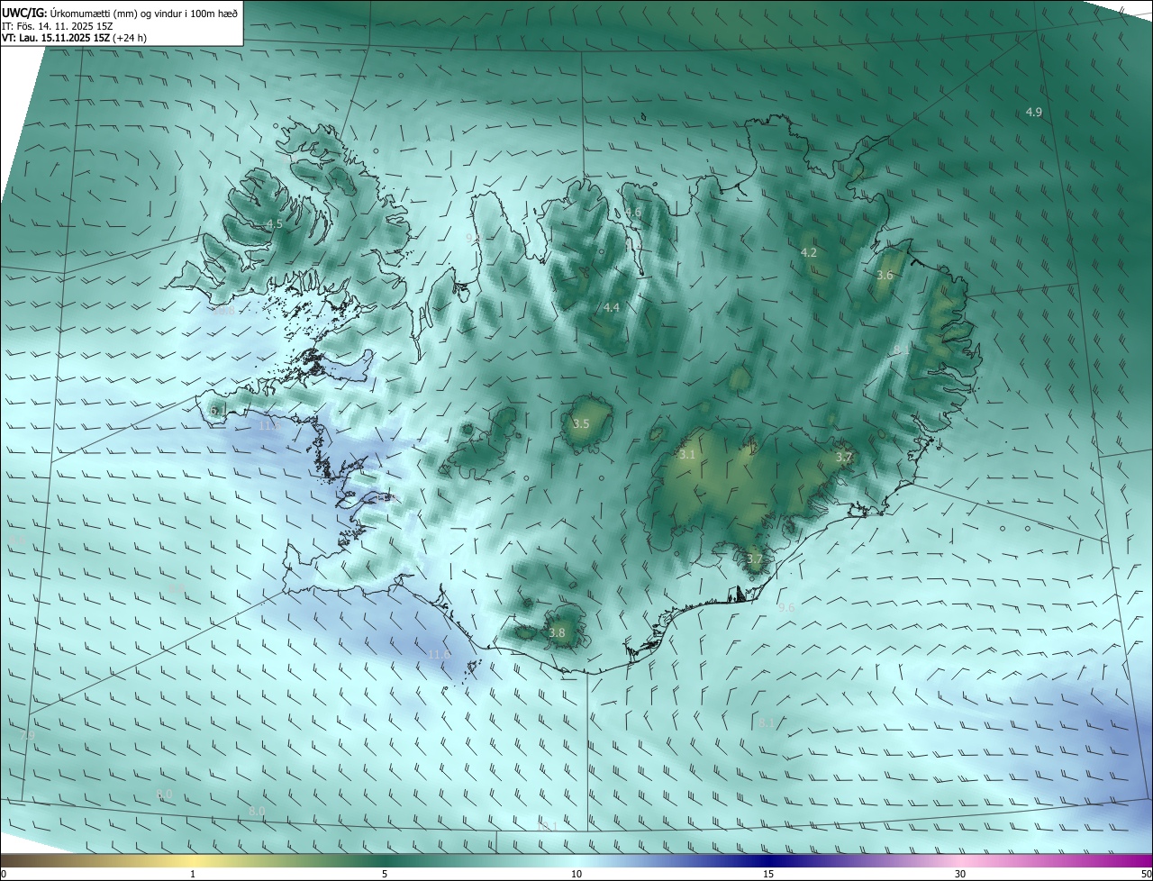Viewport: 1153px width, 881px height.
Task: Click the 15 label on the colour scale
Action: pos(768,874)
